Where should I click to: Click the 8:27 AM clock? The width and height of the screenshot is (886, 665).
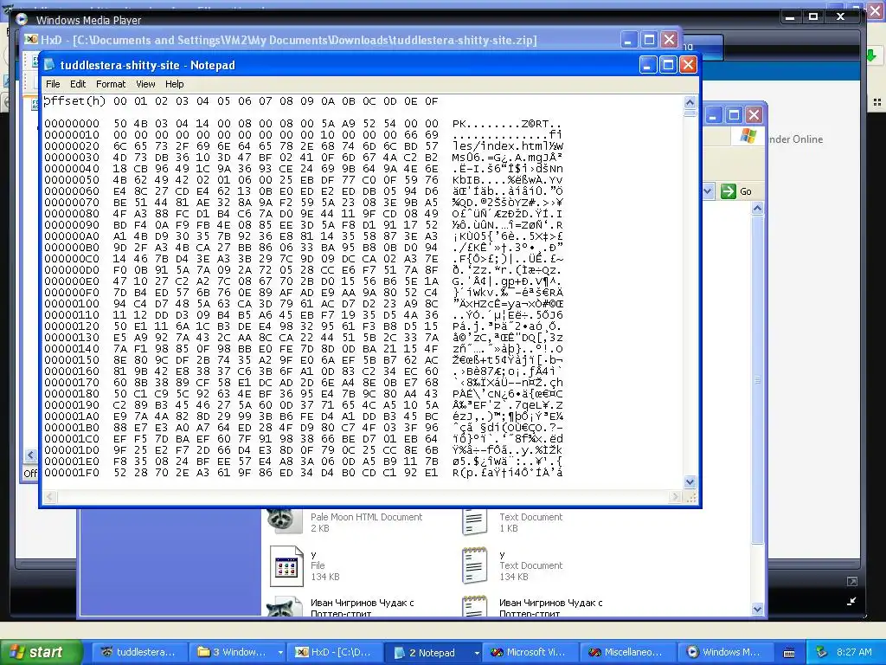point(854,652)
